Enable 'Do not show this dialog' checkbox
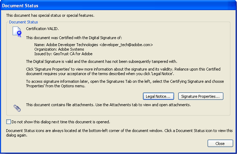The image size is (237, 154). point(8,122)
